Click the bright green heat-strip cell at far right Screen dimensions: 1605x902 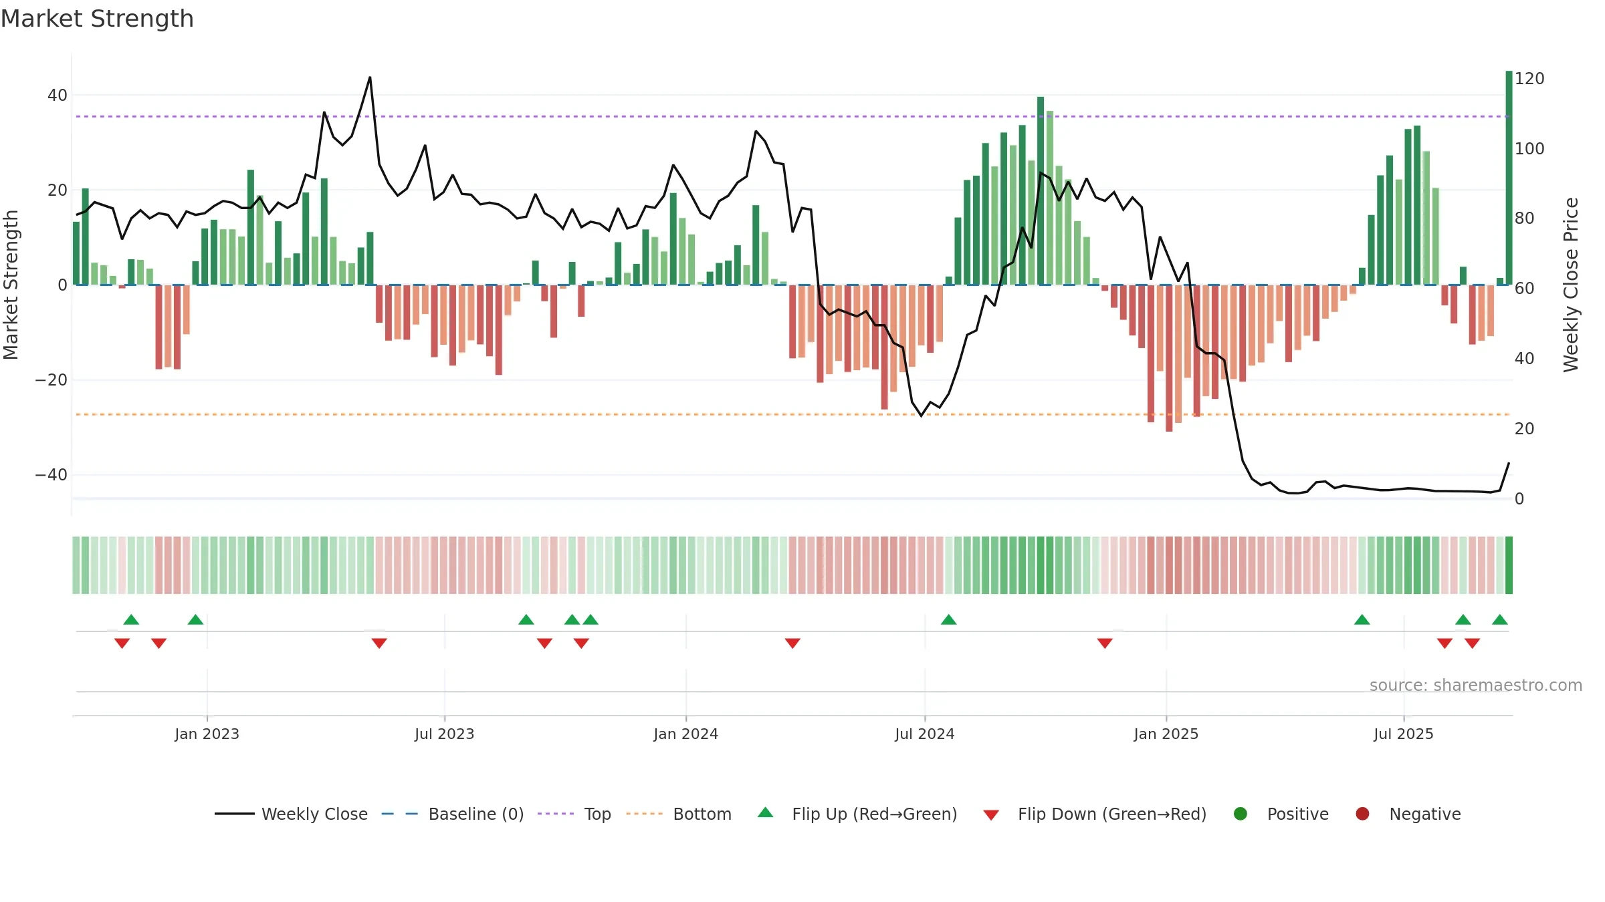[x=1509, y=565]
